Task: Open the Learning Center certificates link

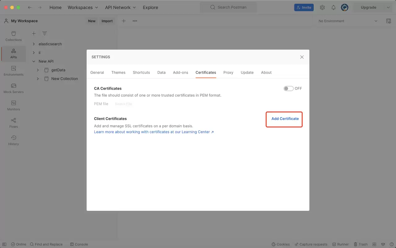Action: click(x=154, y=132)
